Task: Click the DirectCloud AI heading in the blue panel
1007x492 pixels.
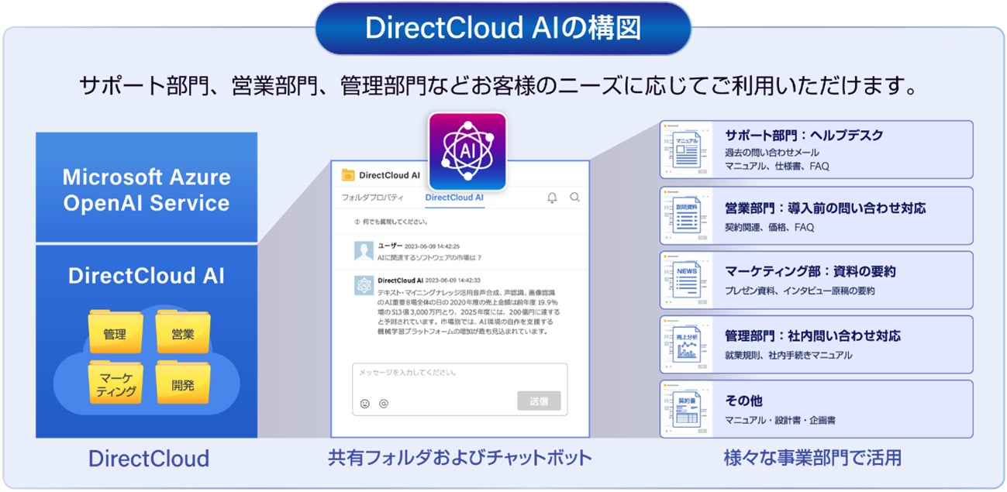Action: click(x=147, y=277)
